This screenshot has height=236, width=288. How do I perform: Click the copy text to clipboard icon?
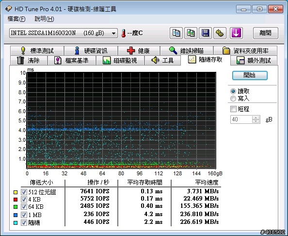pos(176,33)
